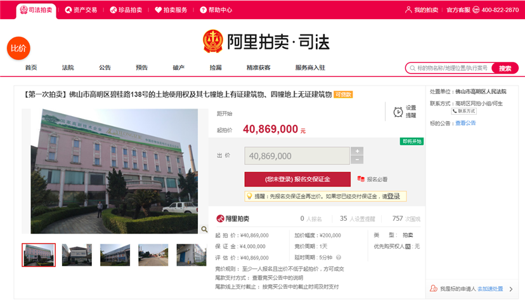
Task: Click the 757 次围观 count
Action: [x=406, y=218]
